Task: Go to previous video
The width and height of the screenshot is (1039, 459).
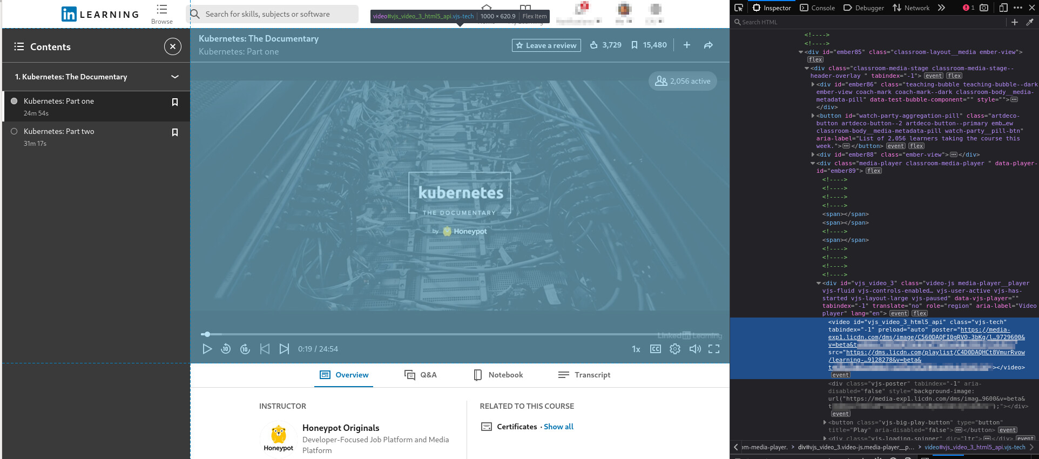Action: coord(265,349)
